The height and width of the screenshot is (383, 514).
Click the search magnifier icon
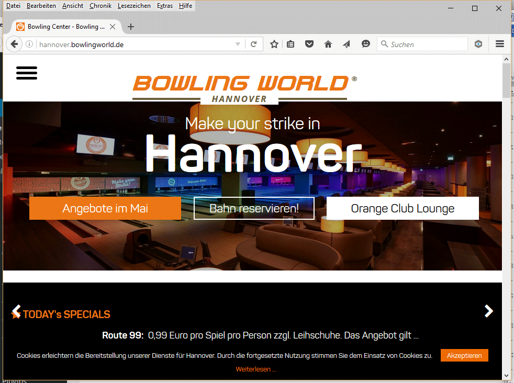point(384,44)
